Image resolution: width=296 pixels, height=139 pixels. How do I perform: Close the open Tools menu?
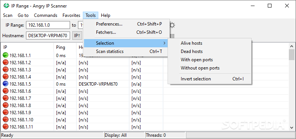tap(91, 15)
